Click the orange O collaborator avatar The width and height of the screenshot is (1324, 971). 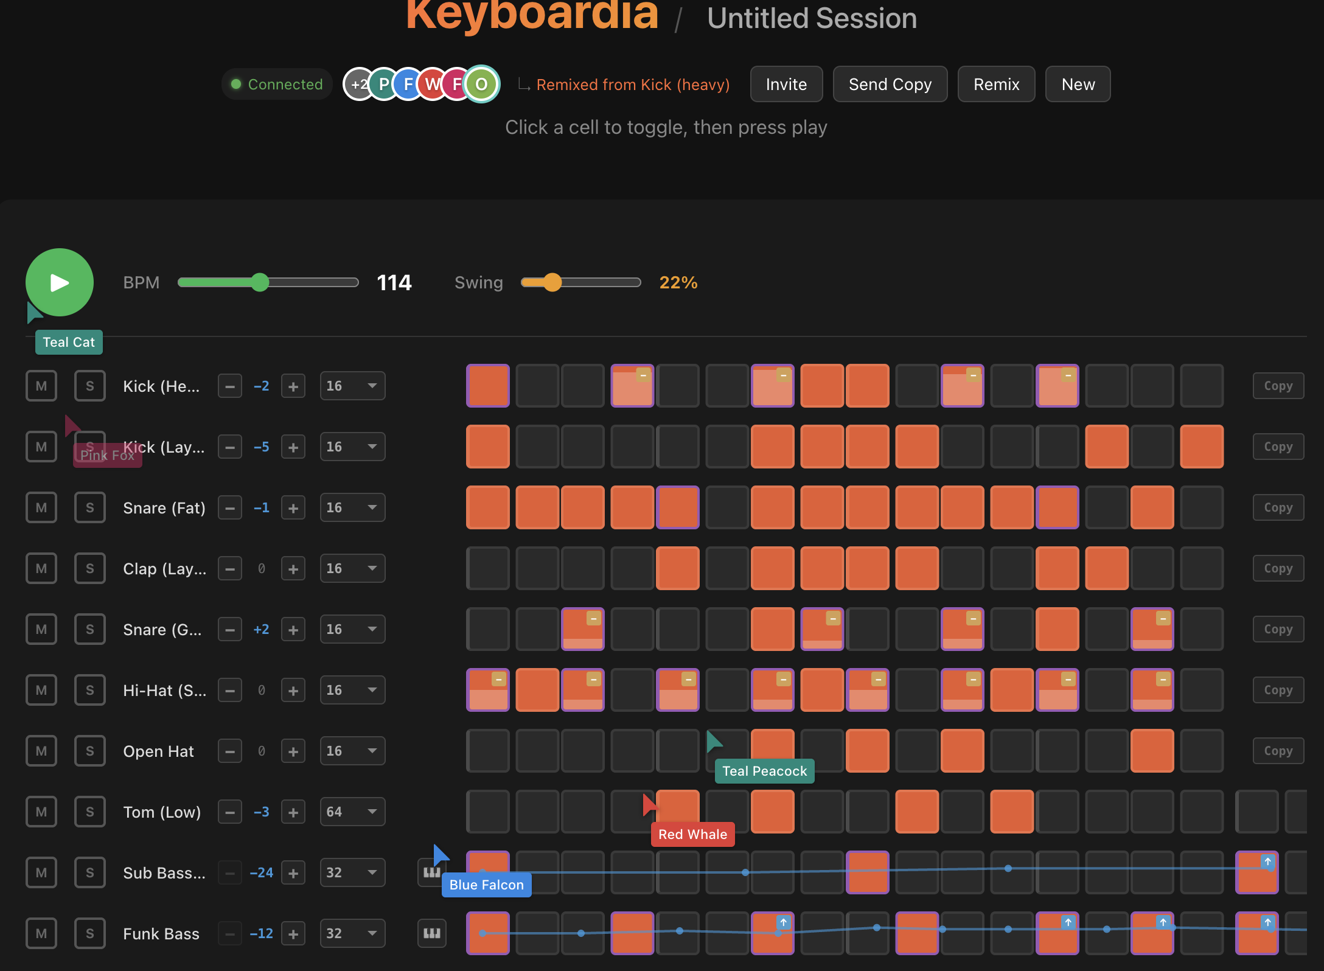point(481,84)
